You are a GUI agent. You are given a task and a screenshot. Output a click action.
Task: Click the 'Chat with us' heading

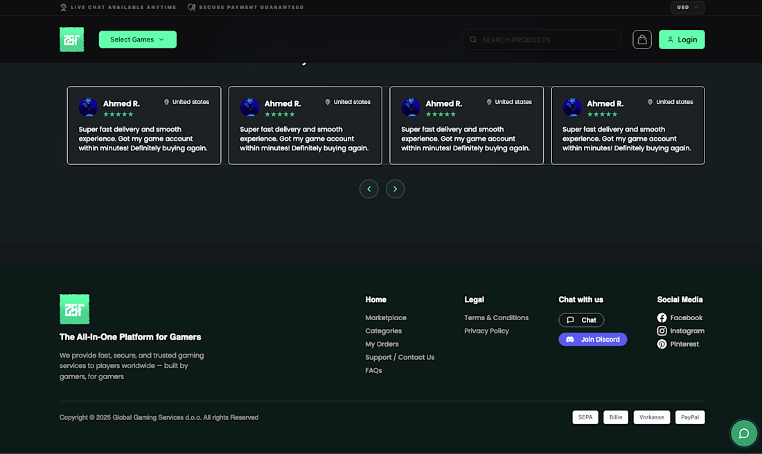[x=581, y=300]
